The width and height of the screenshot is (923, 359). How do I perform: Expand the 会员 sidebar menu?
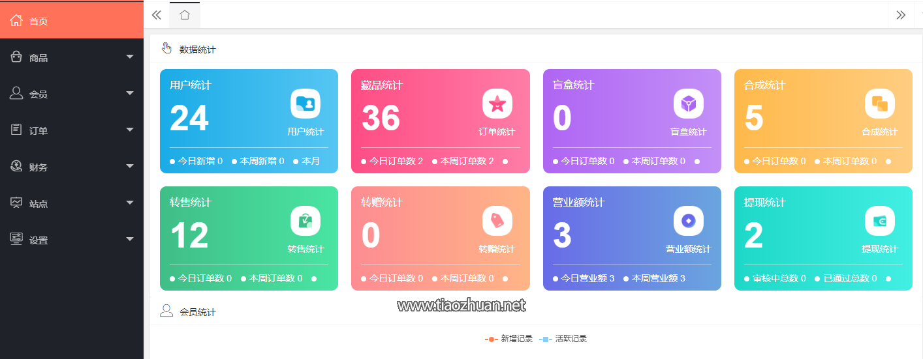[x=72, y=94]
